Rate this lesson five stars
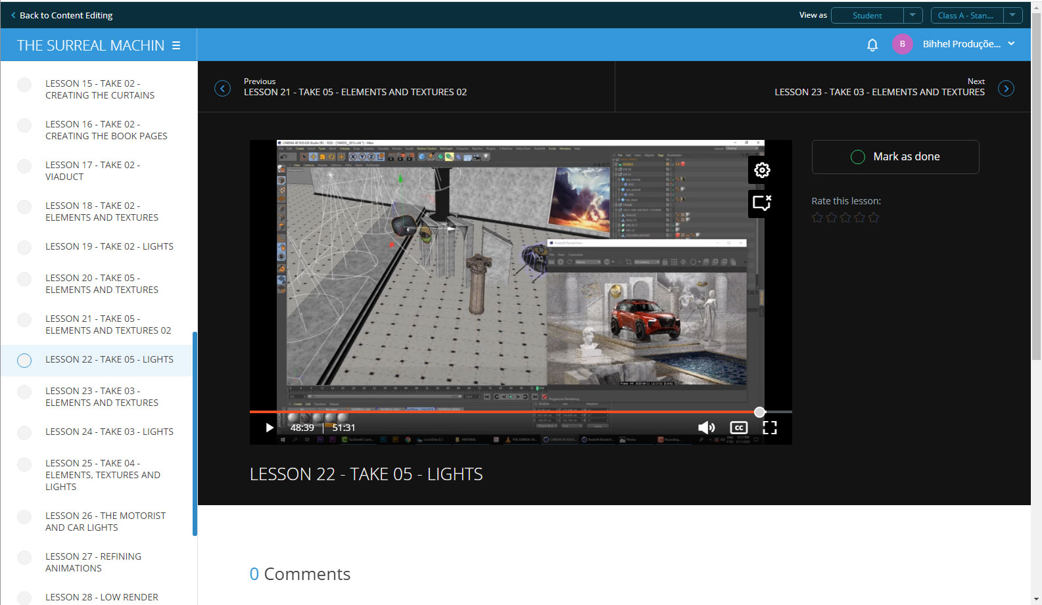This screenshot has height=605, width=1042. [x=874, y=217]
